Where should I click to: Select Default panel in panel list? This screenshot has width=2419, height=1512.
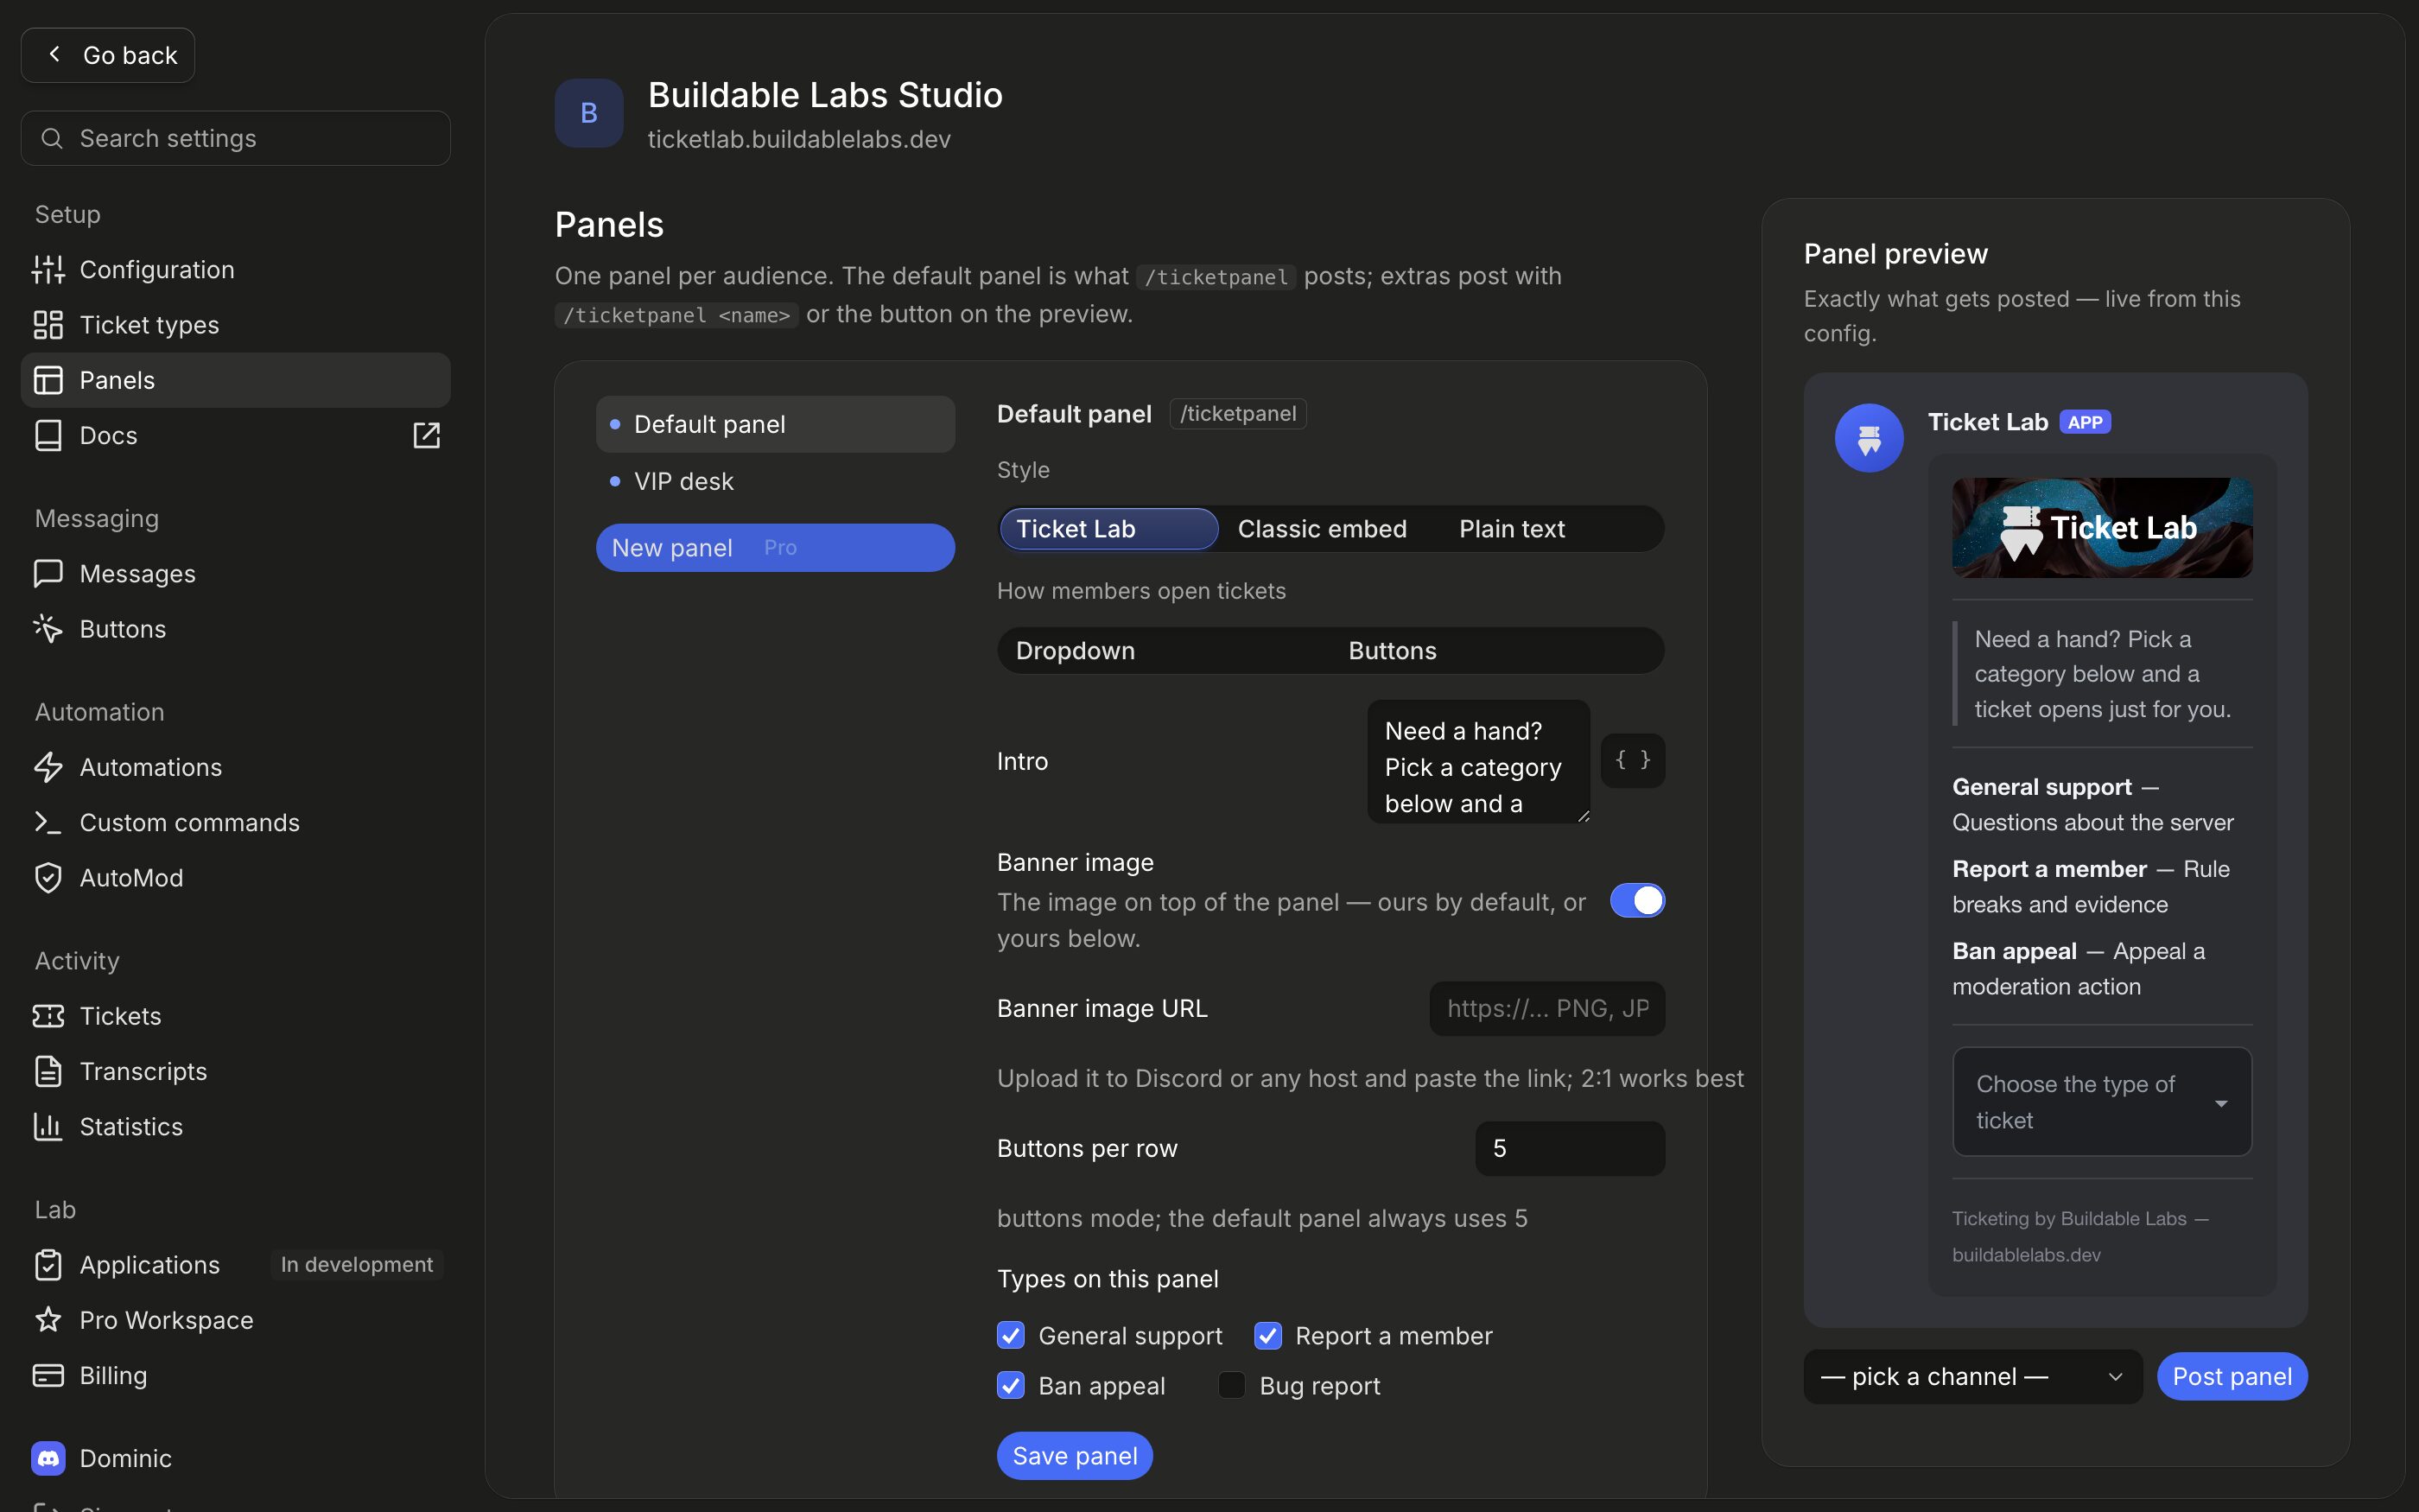point(775,424)
